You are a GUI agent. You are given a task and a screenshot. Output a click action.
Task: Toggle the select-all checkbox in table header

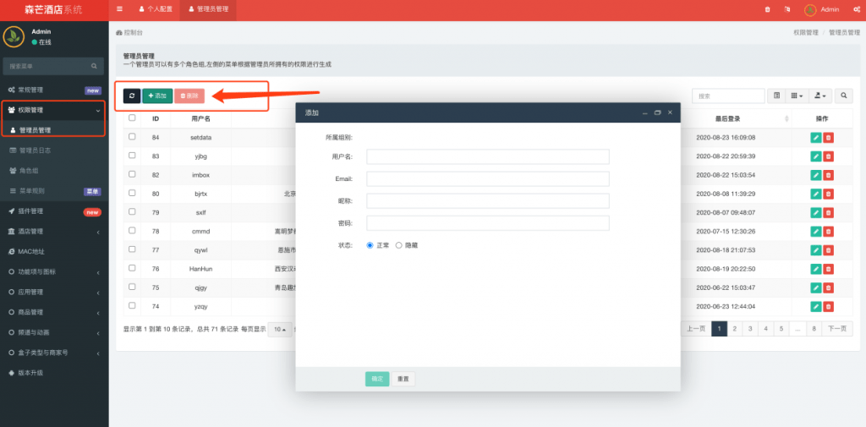(132, 118)
